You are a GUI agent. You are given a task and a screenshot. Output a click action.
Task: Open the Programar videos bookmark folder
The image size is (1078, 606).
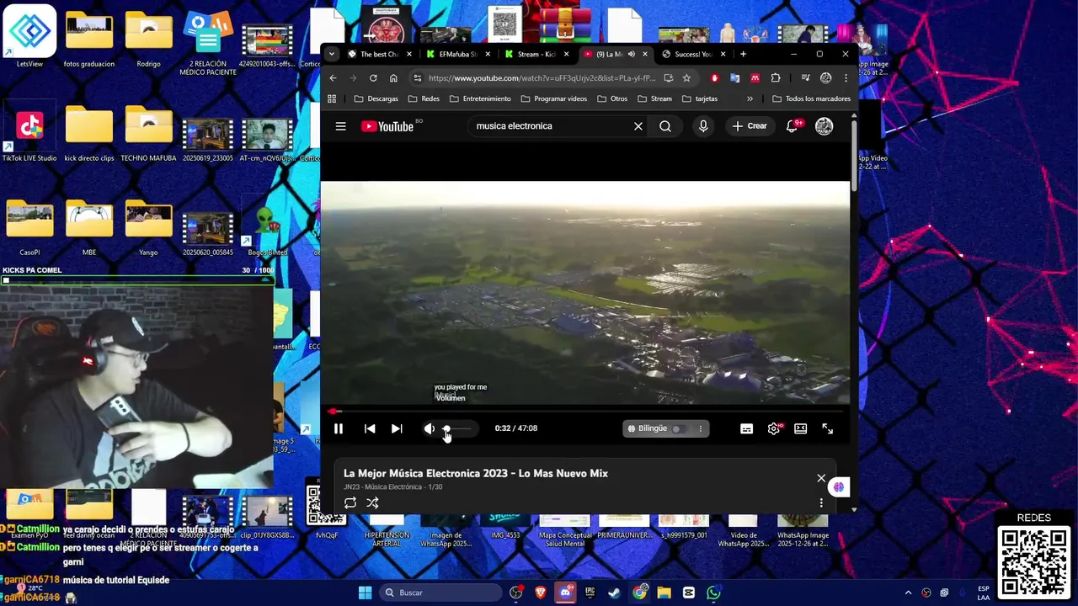tap(554, 98)
